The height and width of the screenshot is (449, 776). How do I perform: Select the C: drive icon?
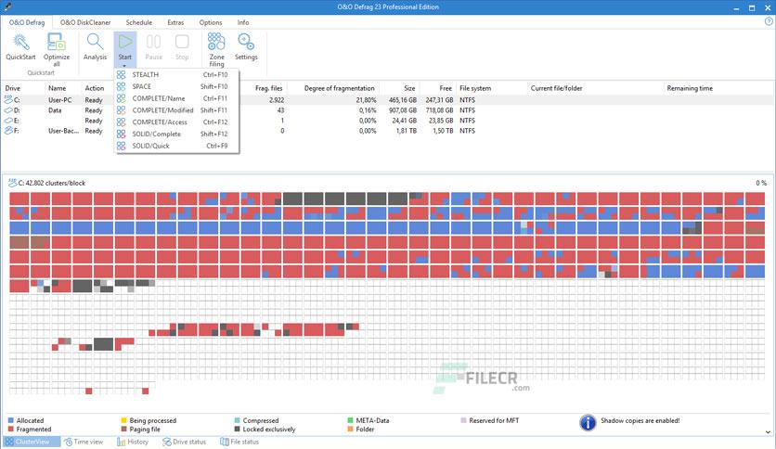pyautogui.click(x=8, y=100)
